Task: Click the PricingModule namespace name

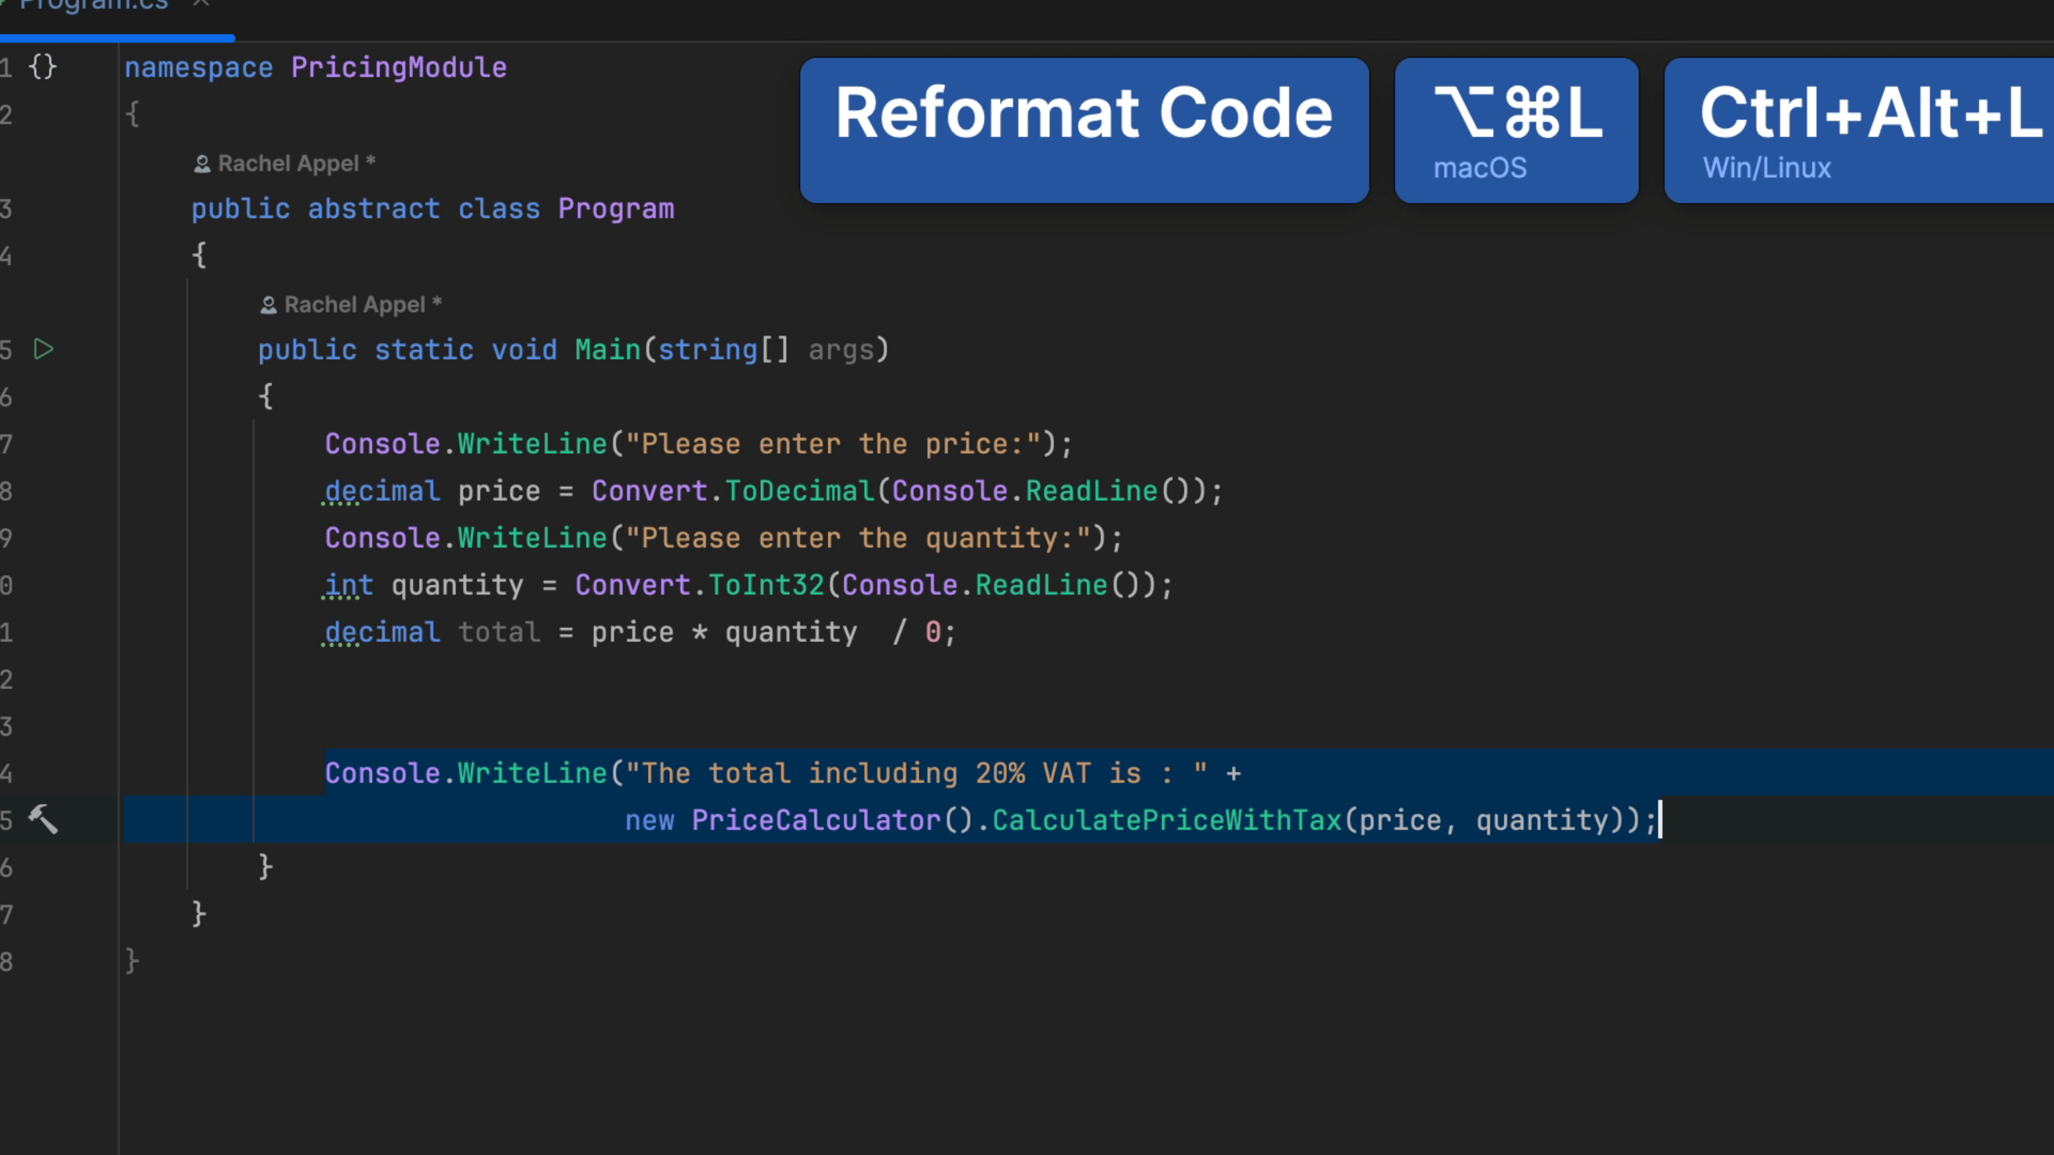Action: [x=398, y=68]
